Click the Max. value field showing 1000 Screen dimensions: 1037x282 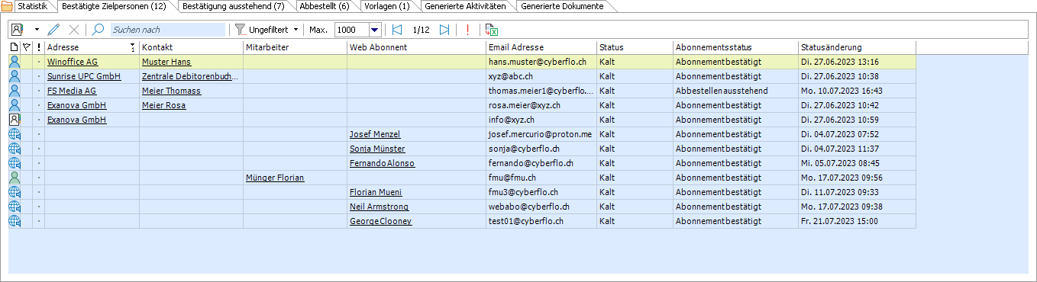(x=351, y=30)
